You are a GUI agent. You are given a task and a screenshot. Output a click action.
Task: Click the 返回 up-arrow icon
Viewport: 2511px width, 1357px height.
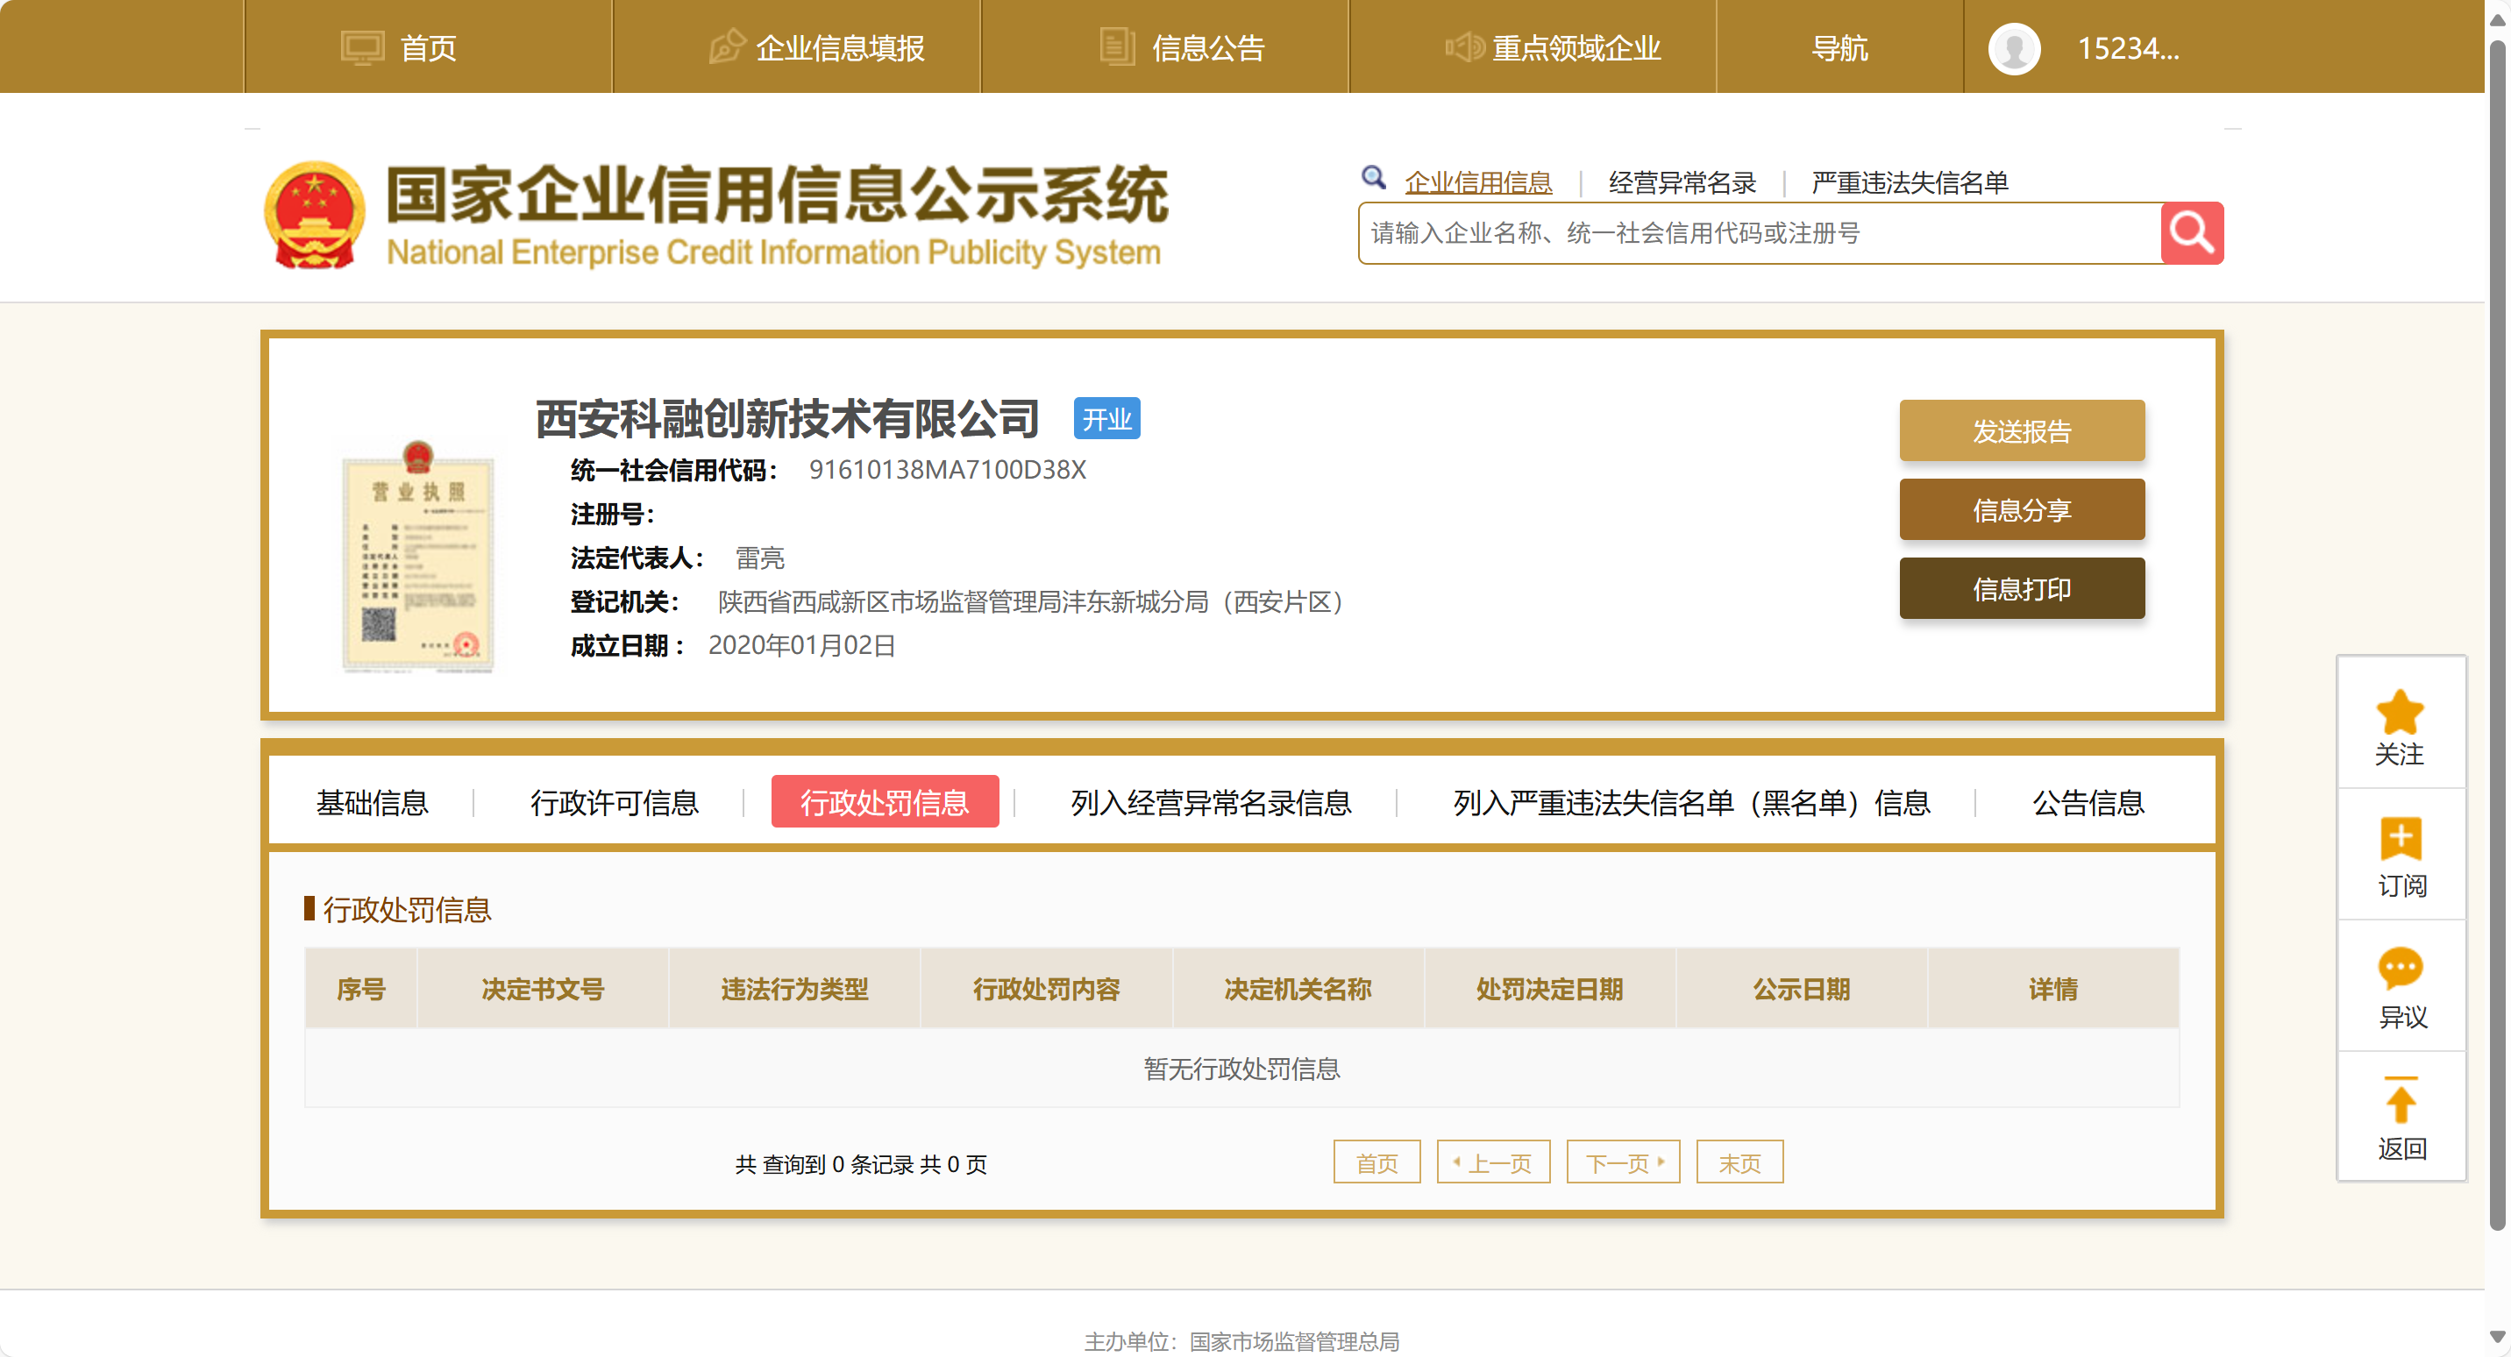tap(2400, 1102)
